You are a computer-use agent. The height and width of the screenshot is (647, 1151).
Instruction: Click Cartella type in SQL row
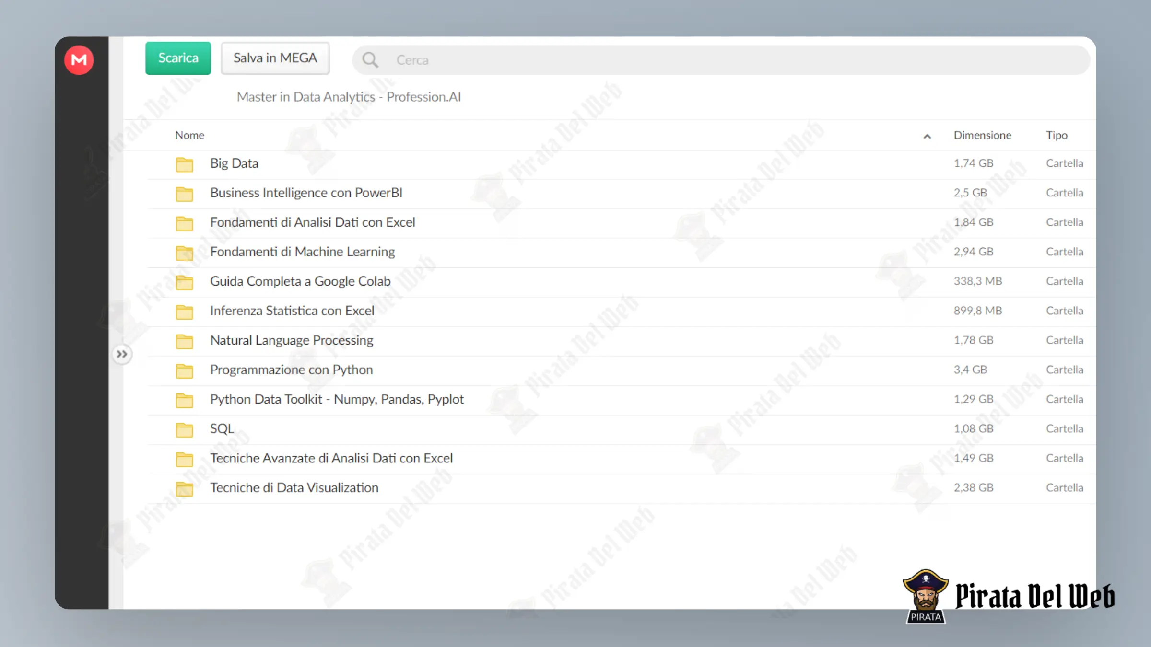(x=1065, y=428)
